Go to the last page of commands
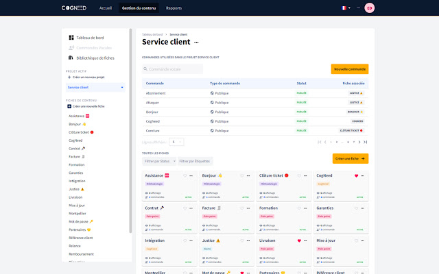 (x=366, y=142)
